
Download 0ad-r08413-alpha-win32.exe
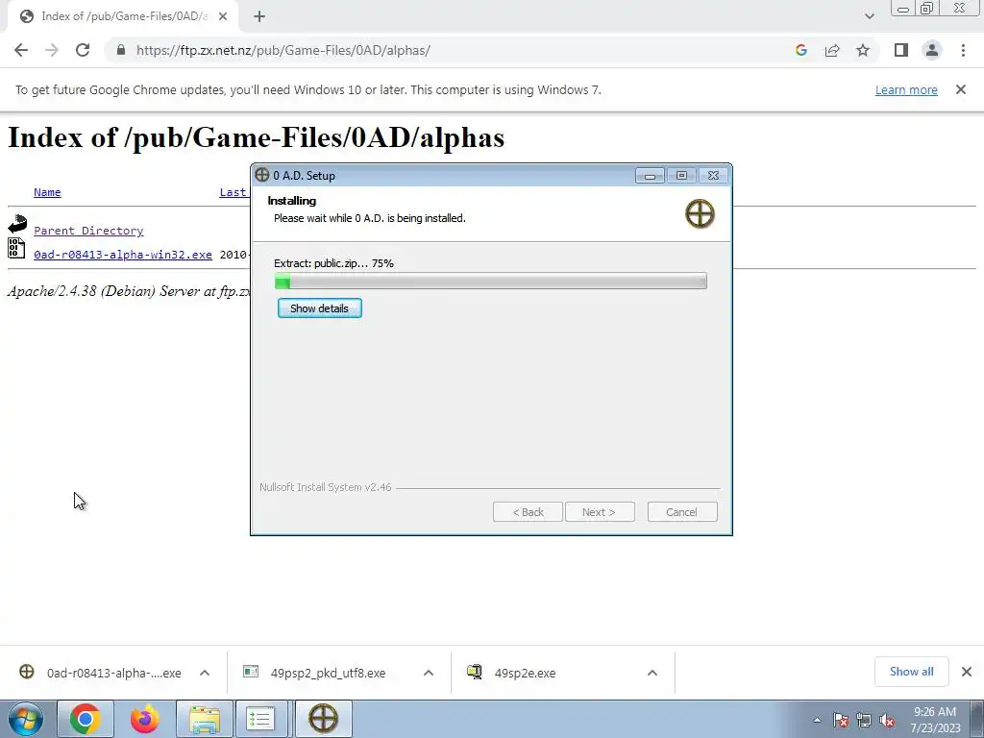pyautogui.click(x=123, y=255)
